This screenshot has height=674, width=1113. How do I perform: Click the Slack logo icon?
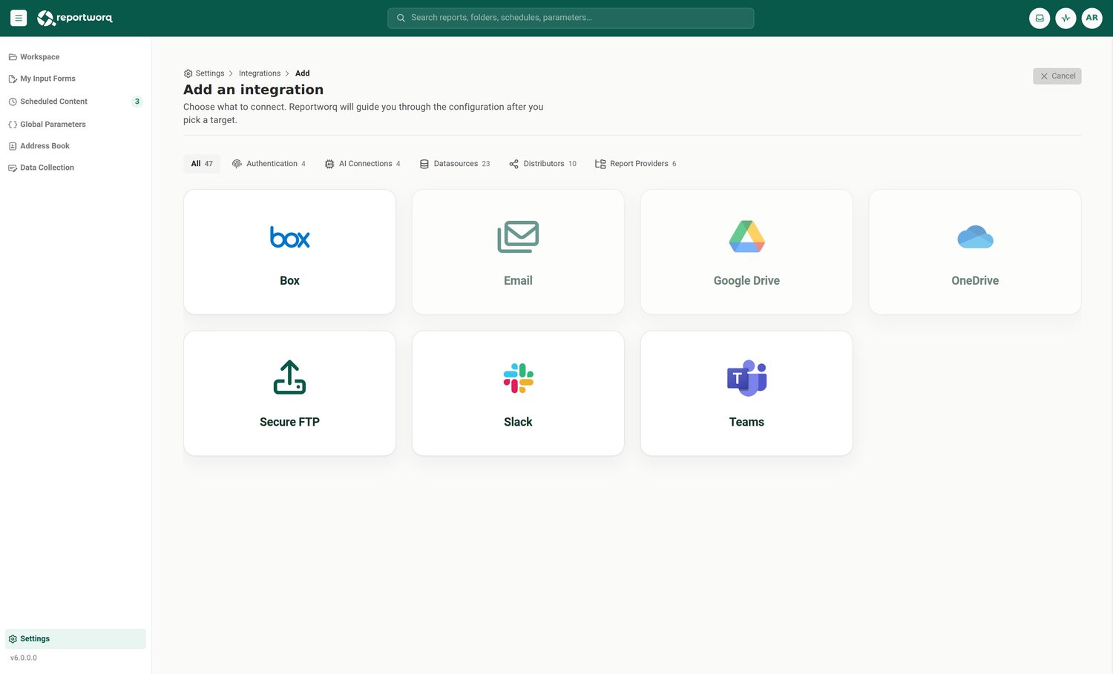coord(518,378)
